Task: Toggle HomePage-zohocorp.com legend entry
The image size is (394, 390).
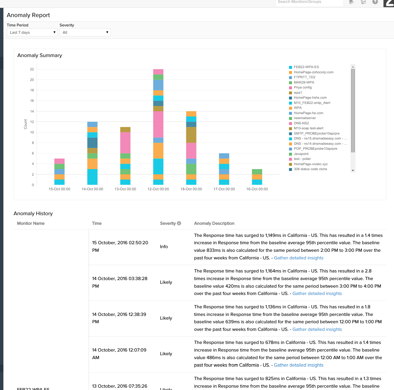Action: click(x=313, y=72)
